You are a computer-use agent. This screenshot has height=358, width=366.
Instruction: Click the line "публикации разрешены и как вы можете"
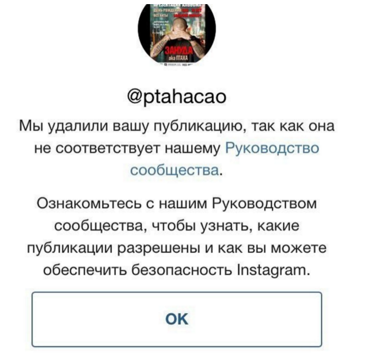[177, 248]
